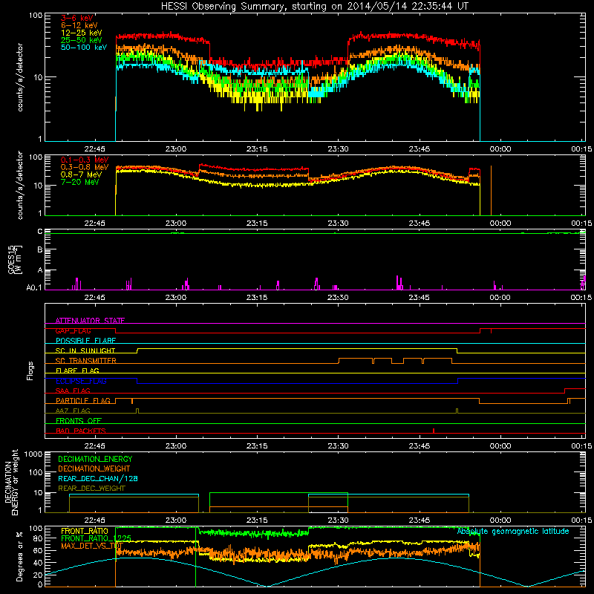Click the DECIMATION_WEIGHT legend label
This screenshot has width=594, height=594.
94,469
